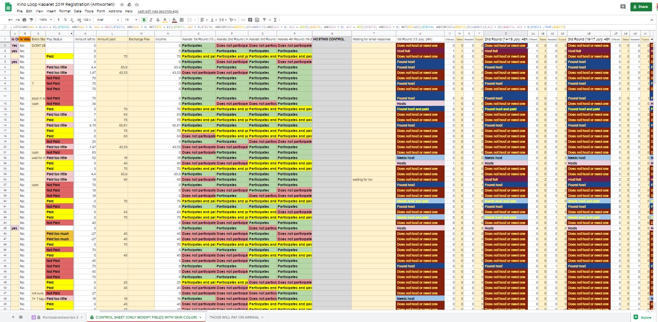Open CONTROL SHEET tab dropdown arrow
658x322 pixels.
pyautogui.click(x=200, y=318)
